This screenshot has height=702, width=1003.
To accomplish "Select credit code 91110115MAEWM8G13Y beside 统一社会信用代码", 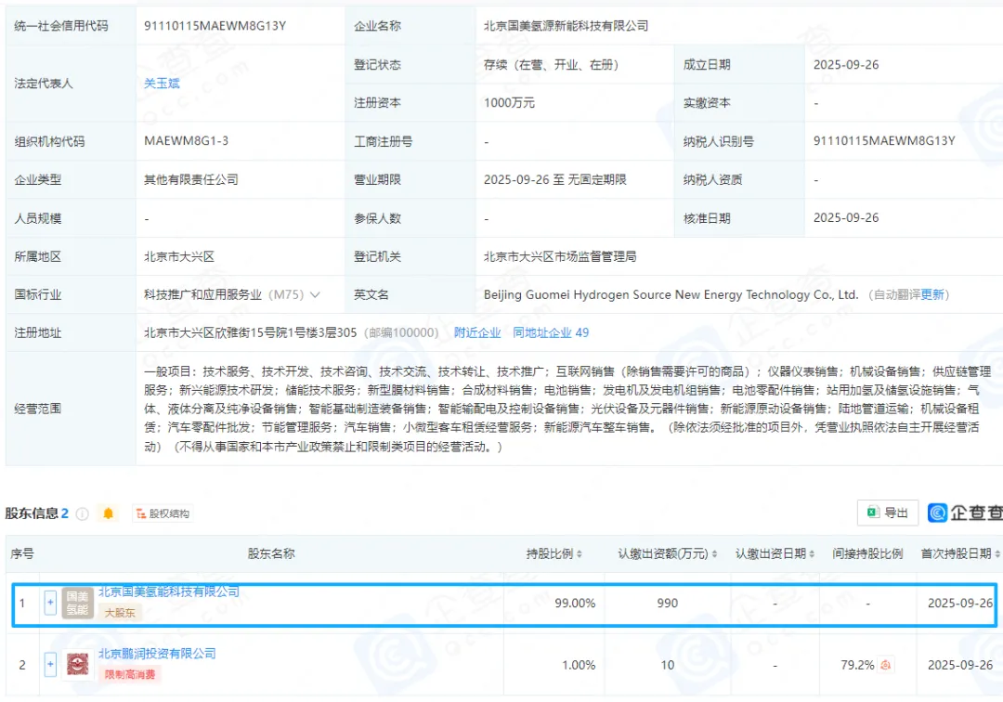I will [x=215, y=26].
